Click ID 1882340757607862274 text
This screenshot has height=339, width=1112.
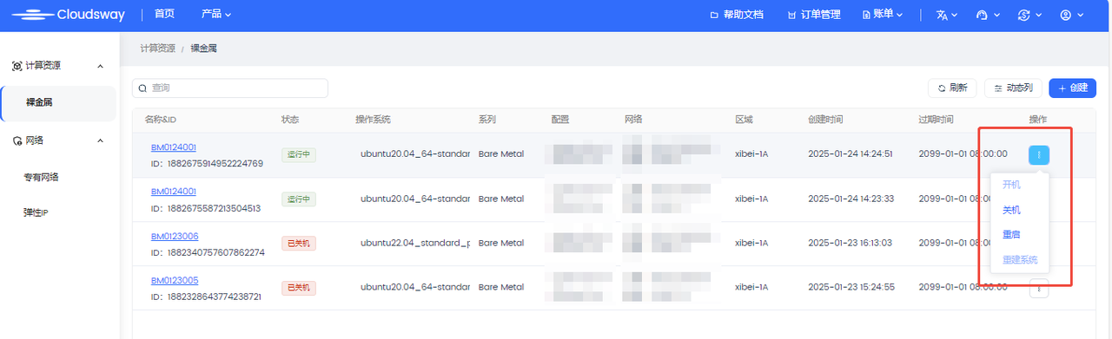[x=208, y=252]
